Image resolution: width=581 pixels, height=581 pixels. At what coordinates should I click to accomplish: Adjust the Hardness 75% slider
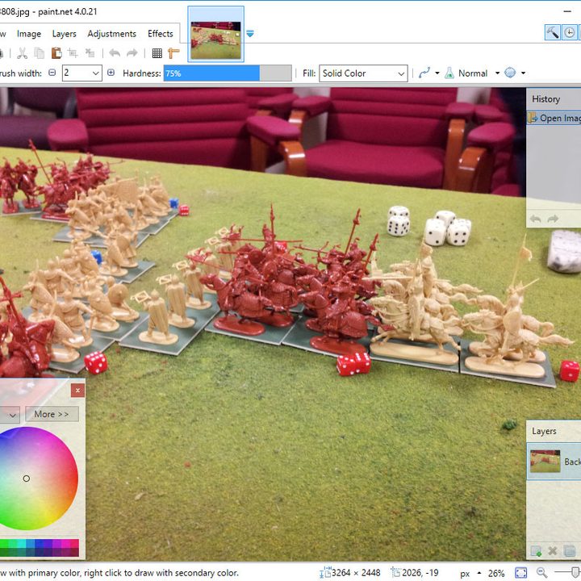tap(228, 73)
